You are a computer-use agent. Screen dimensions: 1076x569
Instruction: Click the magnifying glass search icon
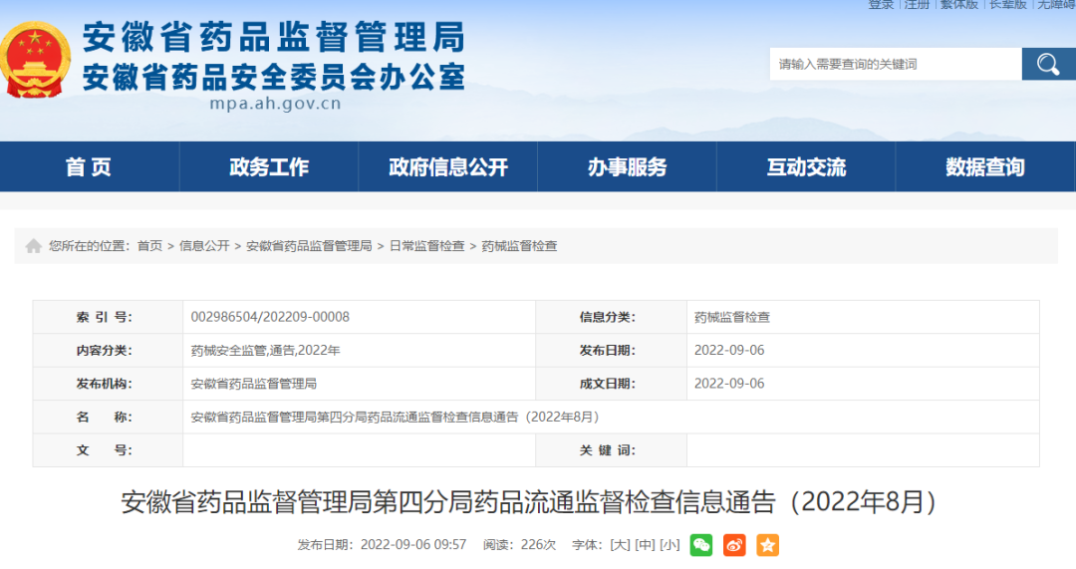1048,65
